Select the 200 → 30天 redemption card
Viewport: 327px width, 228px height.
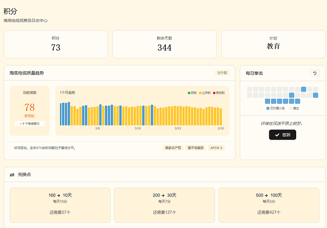[164, 205]
